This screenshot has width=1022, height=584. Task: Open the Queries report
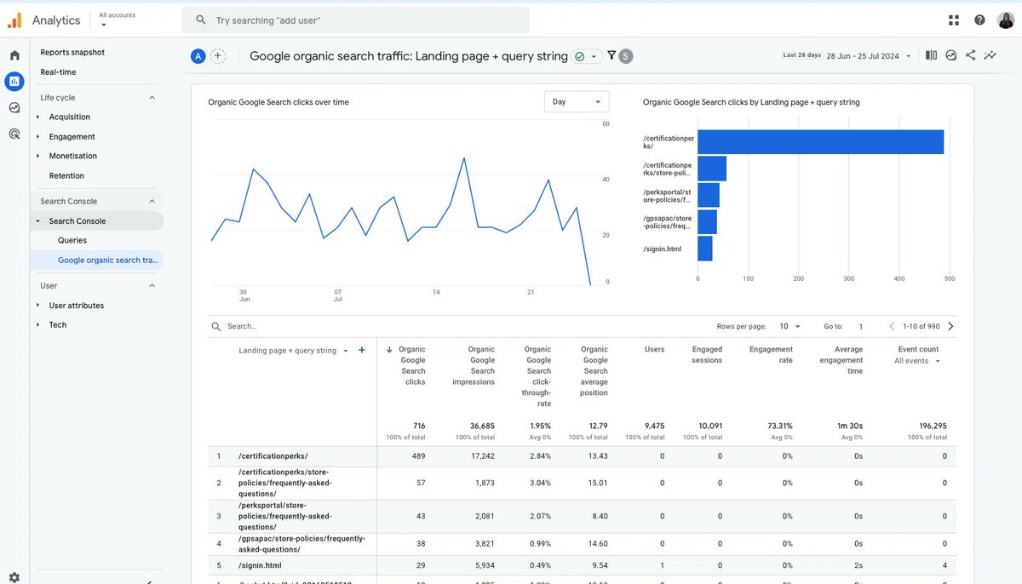pyautogui.click(x=72, y=240)
